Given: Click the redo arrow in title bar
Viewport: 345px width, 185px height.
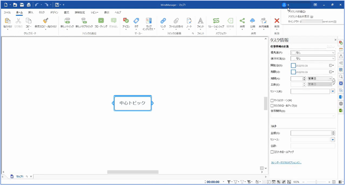Looking at the screenshot, I should point(47,5).
